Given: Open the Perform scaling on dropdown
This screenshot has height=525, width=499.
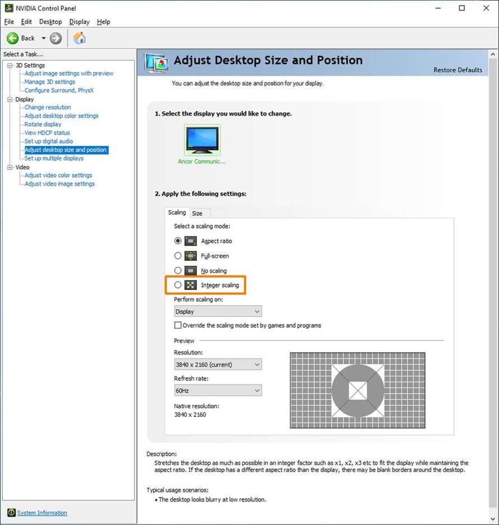Looking at the screenshot, I should pyautogui.click(x=218, y=311).
